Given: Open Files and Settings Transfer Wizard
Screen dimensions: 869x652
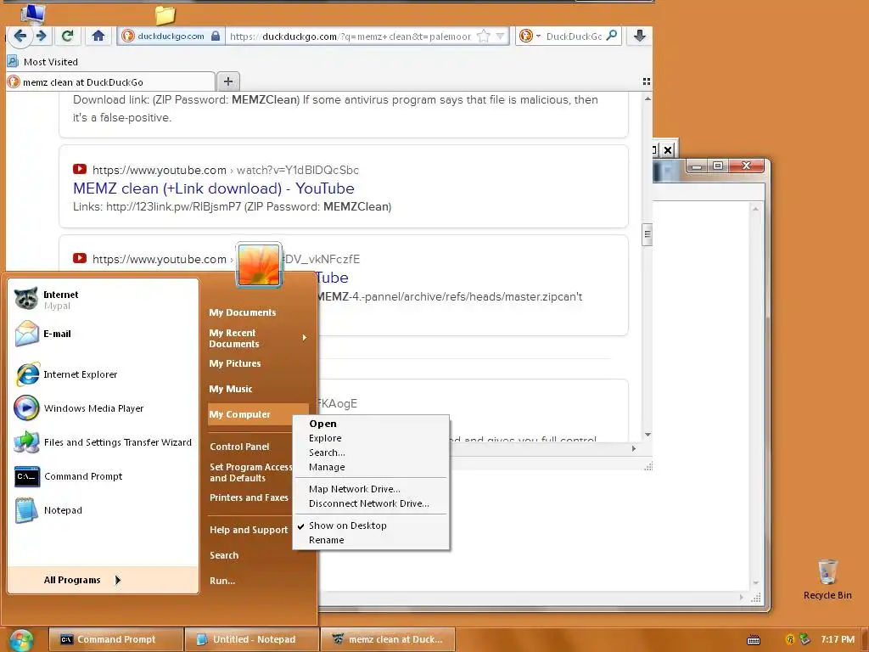Looking at the screenshot, I should pos(103,442).
